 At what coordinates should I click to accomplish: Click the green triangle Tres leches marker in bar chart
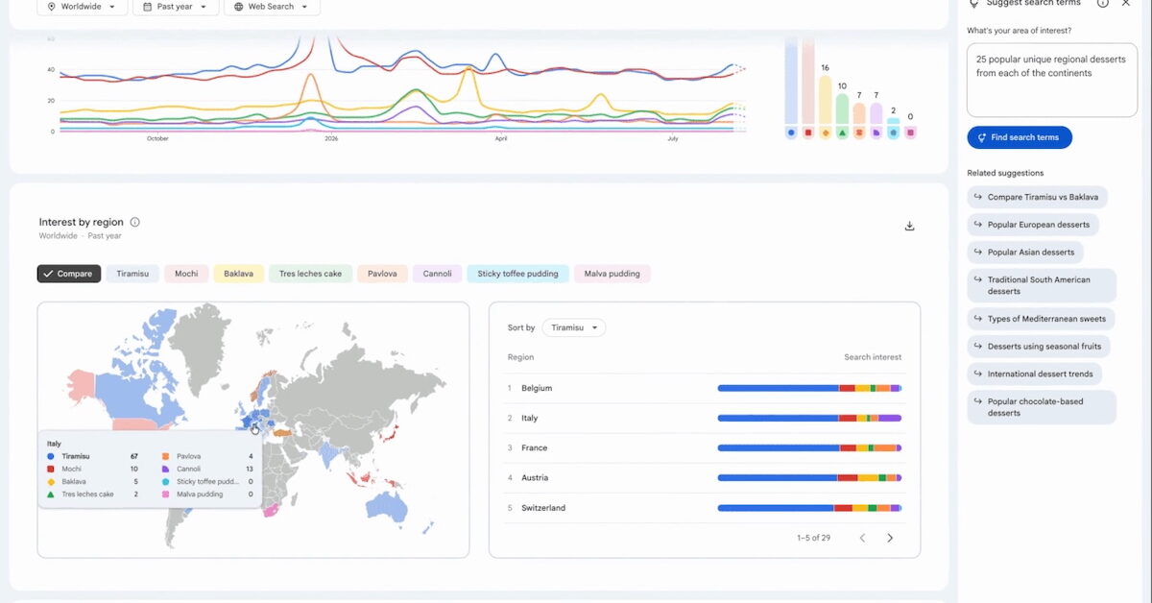(x=842, y=133)
